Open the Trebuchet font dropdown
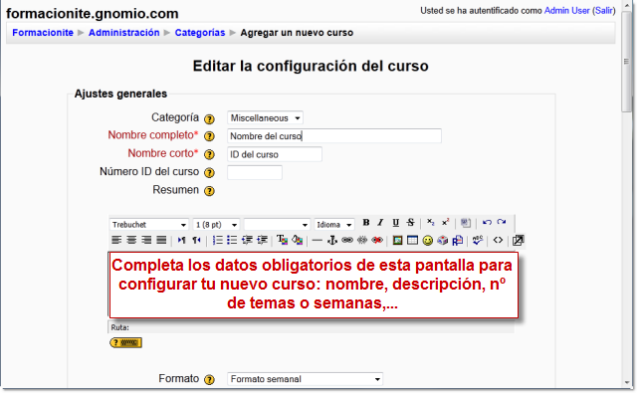This screenshot has width=637, height=393. click(x=148, y=225)
